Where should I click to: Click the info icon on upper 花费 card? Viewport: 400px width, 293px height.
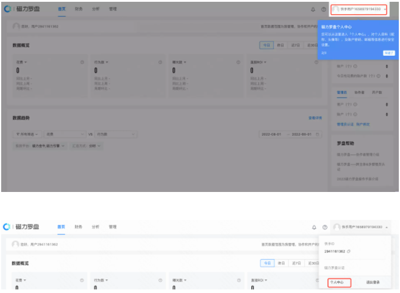(82, 62)
